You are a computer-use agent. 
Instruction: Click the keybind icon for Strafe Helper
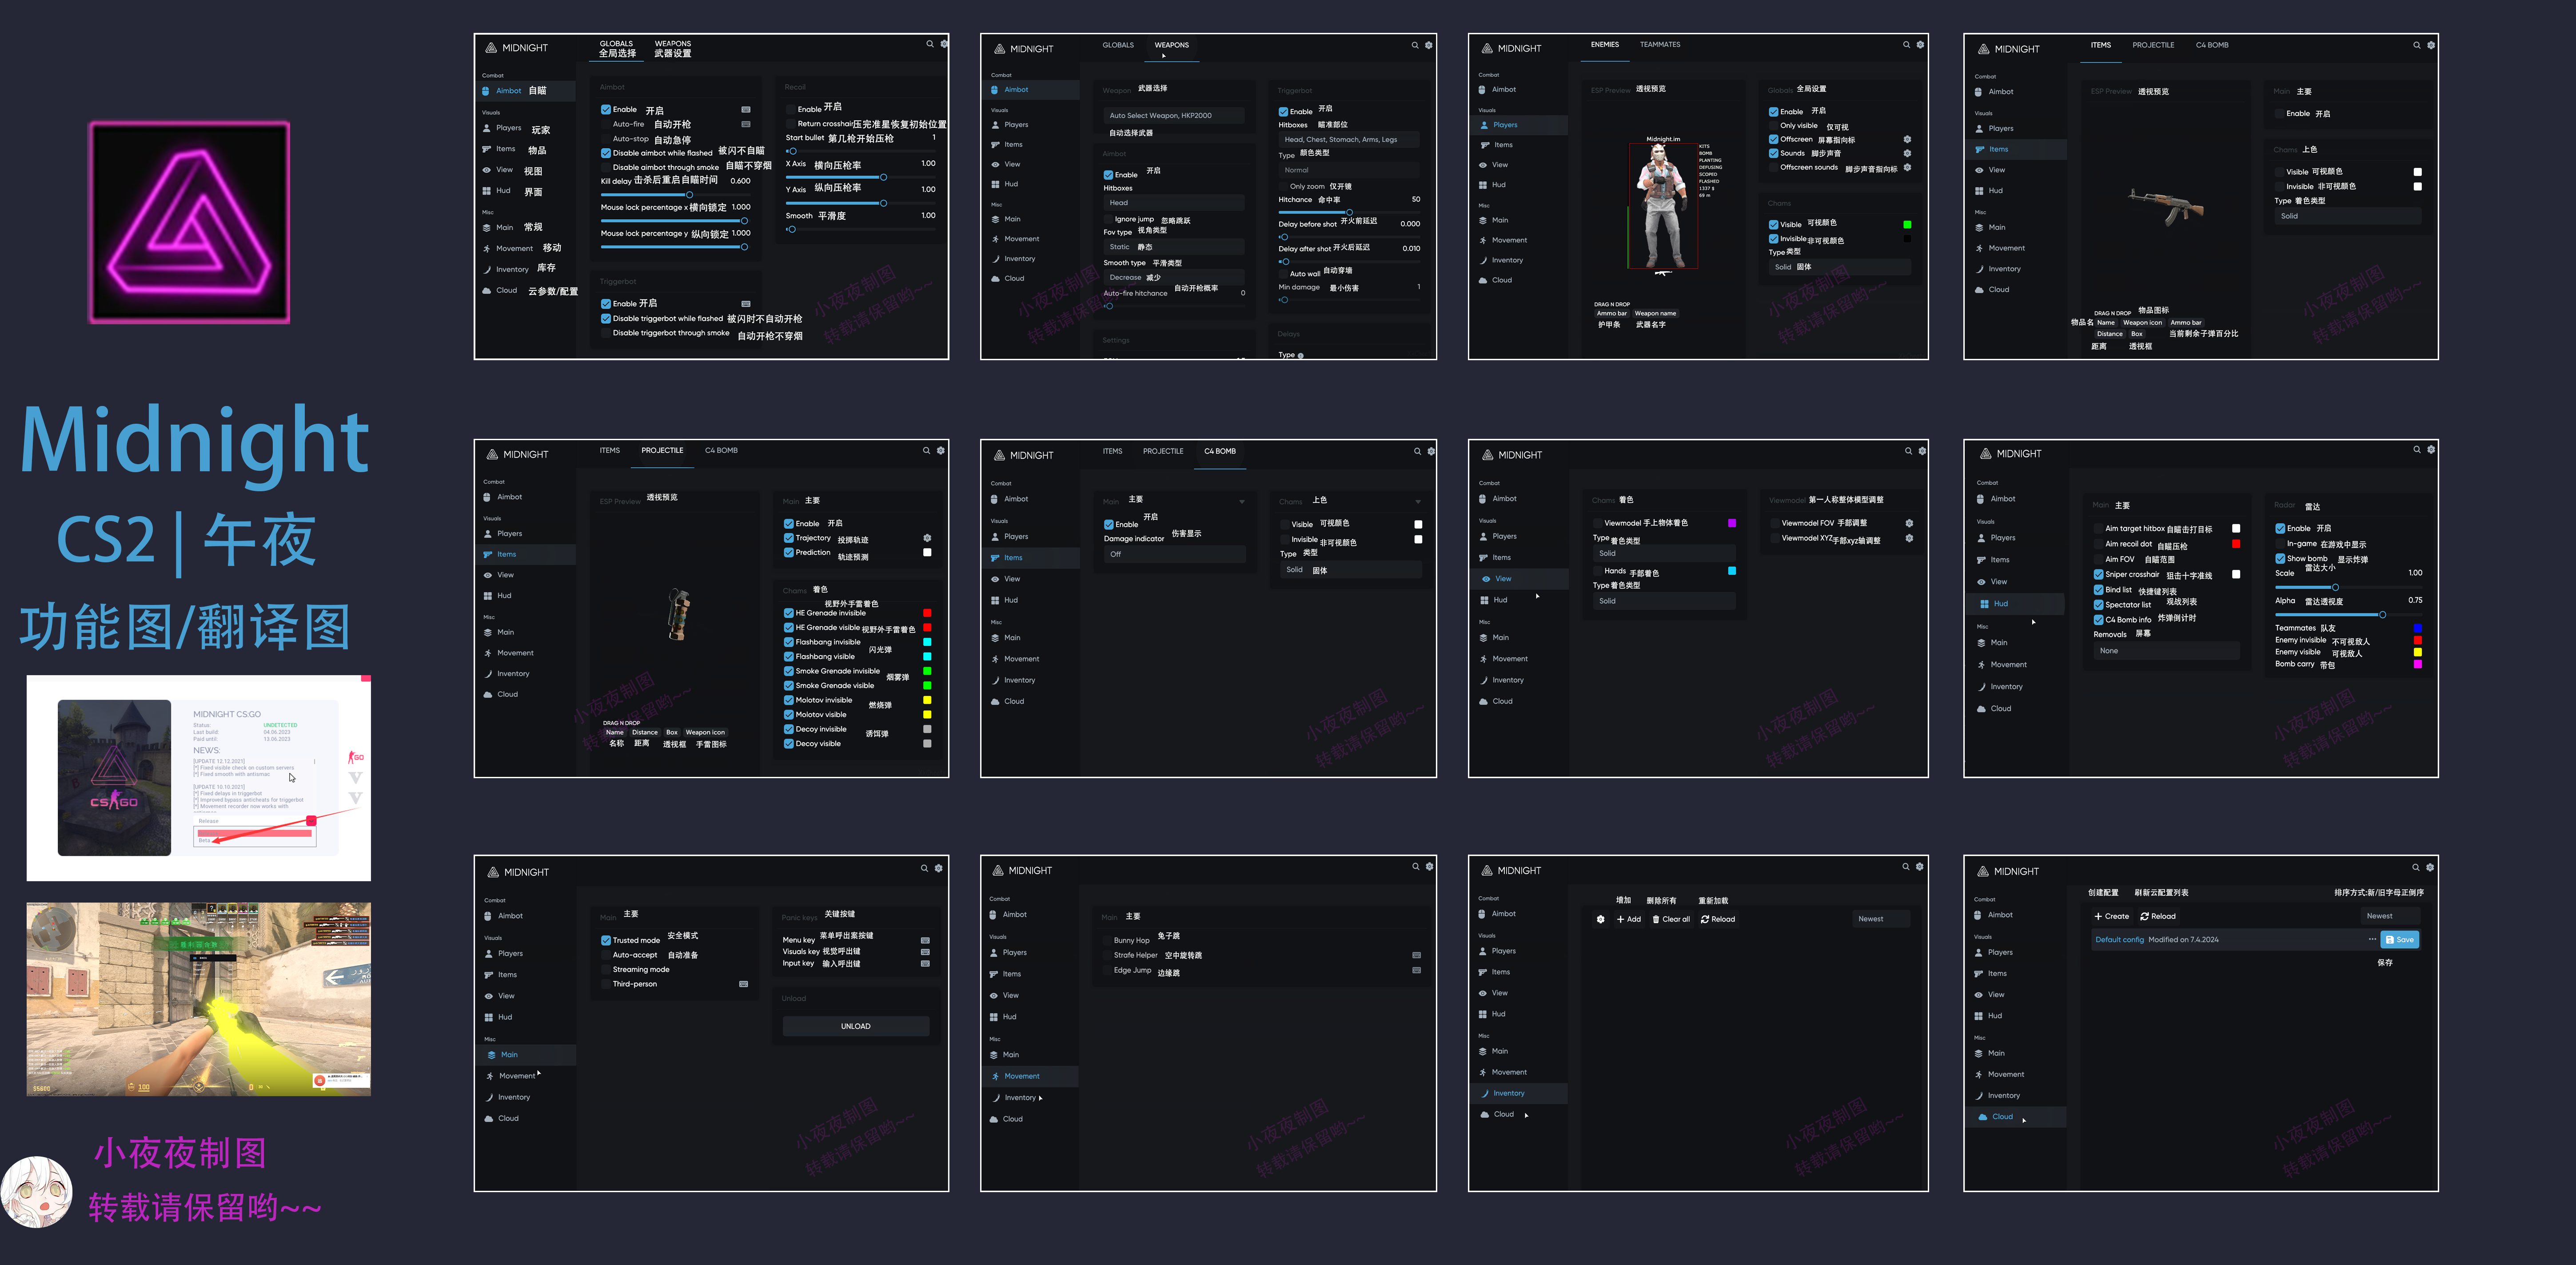click(1416, 955)
